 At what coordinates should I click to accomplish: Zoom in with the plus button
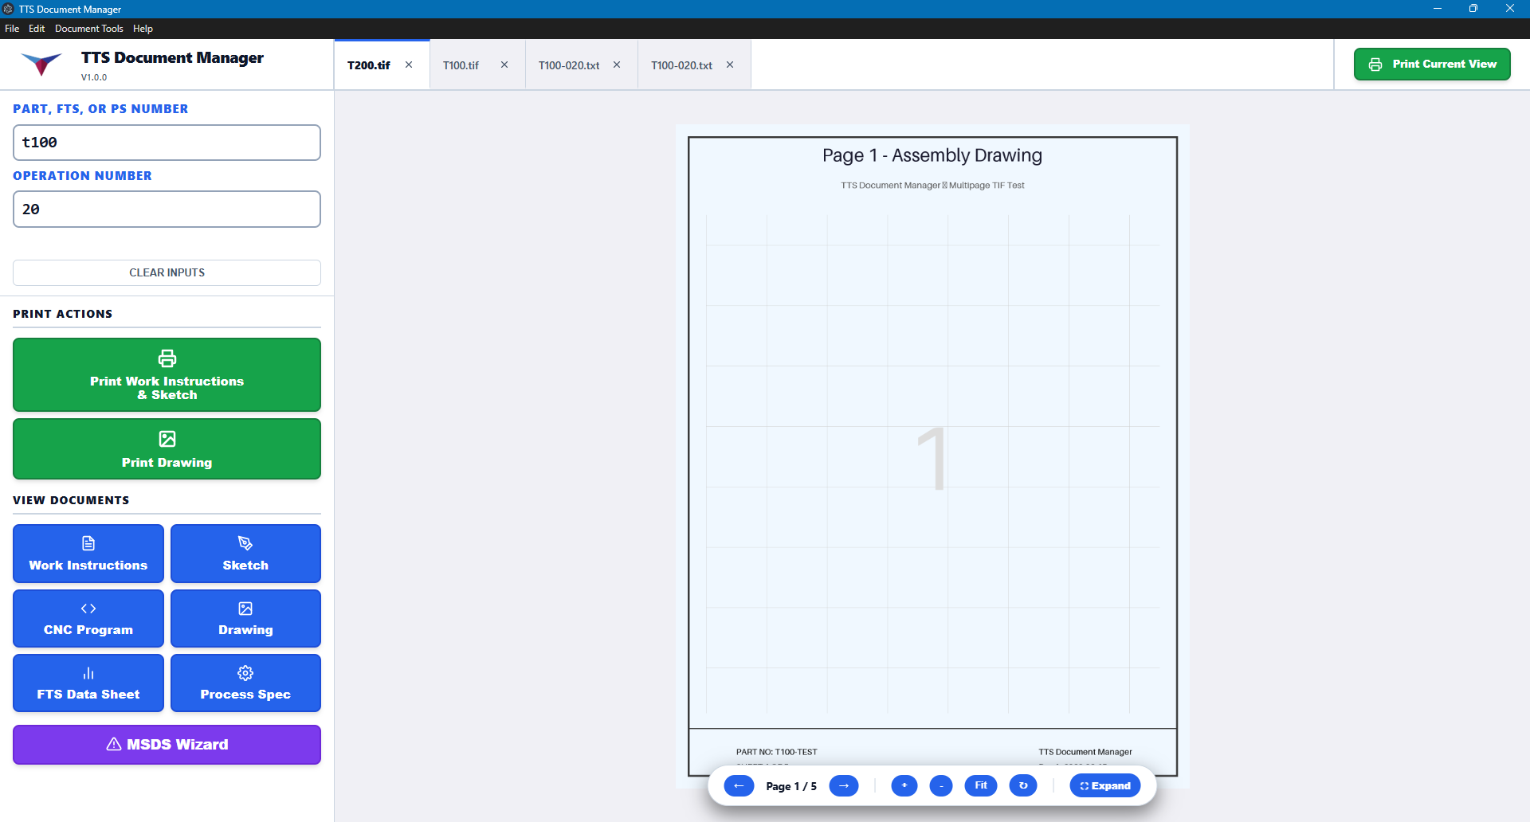point(904,786)
